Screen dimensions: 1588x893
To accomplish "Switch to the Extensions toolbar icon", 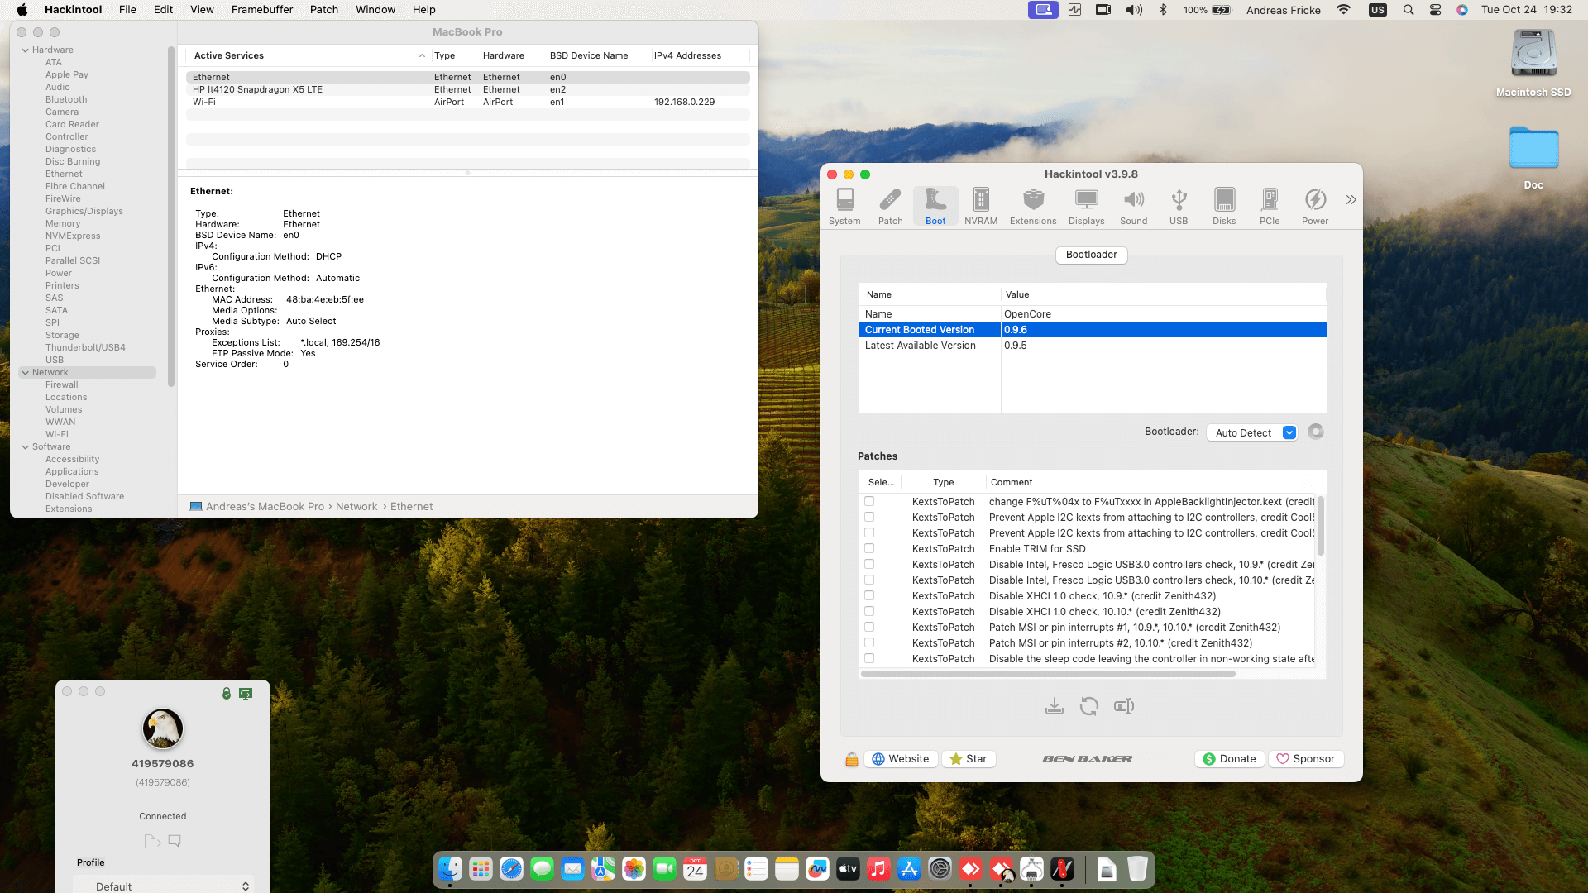I will pos(1033,206).
